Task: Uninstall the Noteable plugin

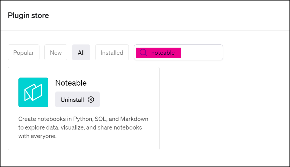Action: coord(77,100)
